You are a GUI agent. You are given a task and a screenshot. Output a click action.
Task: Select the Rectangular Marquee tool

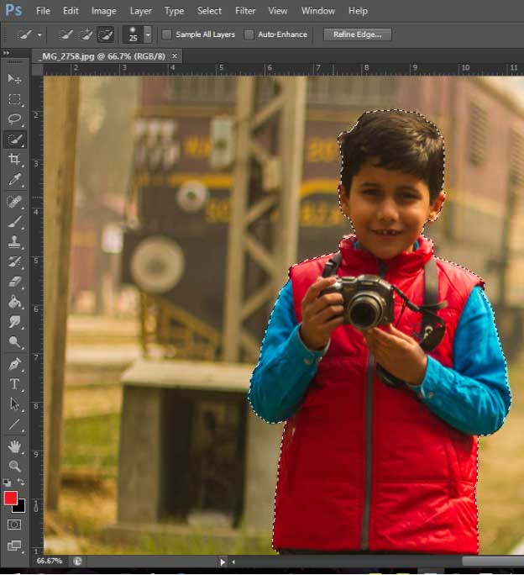coord(14,99)
